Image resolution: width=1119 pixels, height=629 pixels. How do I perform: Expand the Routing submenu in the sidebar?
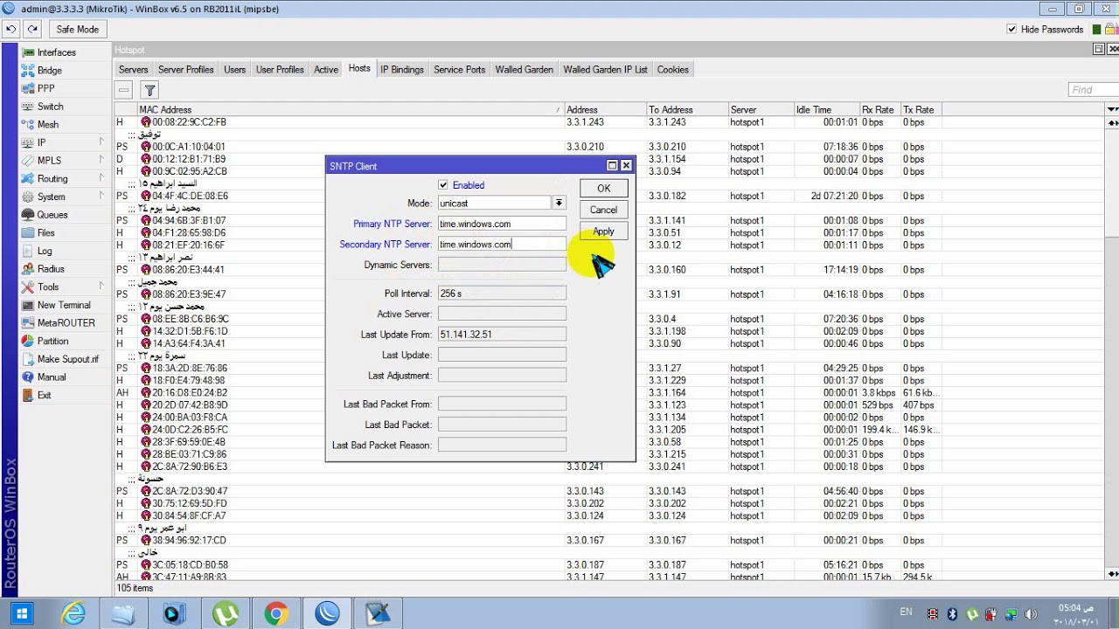tap(101, 178)
